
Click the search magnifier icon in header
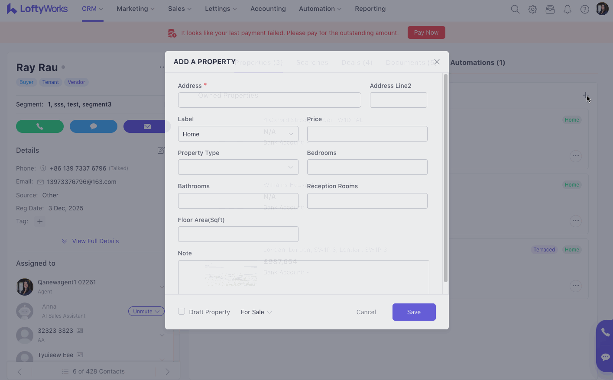pyautogui.click(x=515, y=9)
